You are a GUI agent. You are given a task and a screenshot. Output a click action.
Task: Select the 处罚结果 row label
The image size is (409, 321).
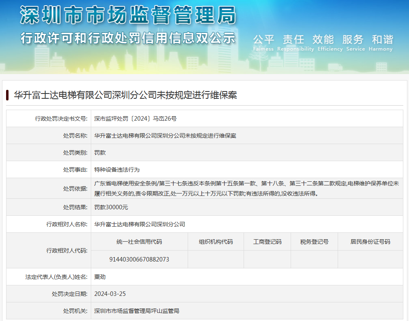point(75,207)
